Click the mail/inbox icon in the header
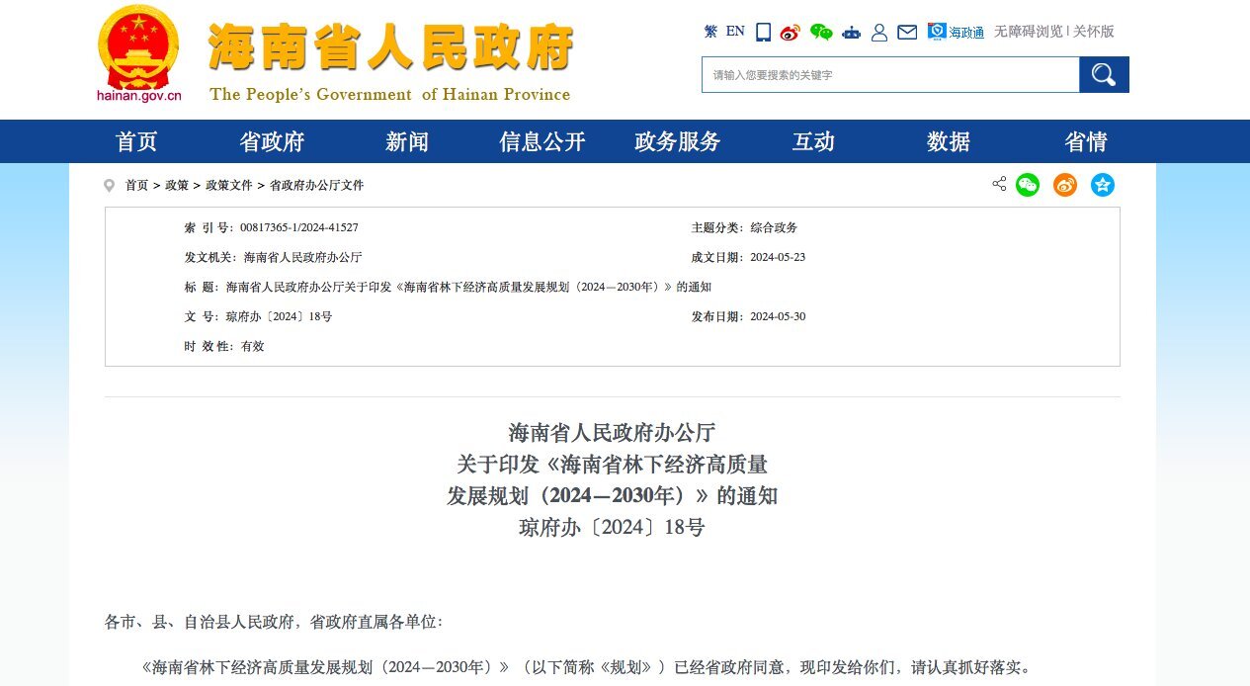 point(906,32)
